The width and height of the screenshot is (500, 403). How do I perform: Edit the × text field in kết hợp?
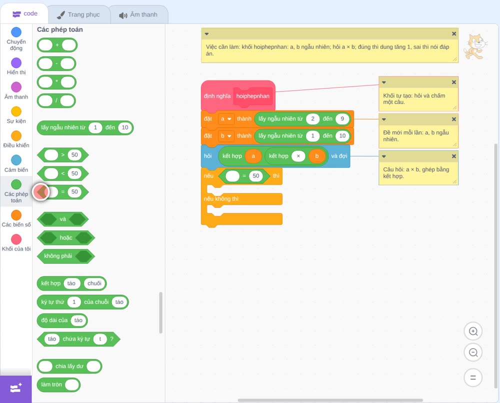click(x=298, y=156)
